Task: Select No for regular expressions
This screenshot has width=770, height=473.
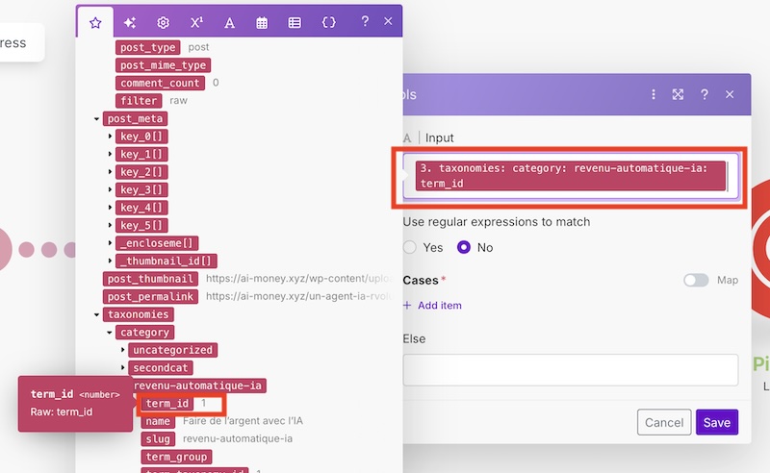Action: tap(464, 247)
